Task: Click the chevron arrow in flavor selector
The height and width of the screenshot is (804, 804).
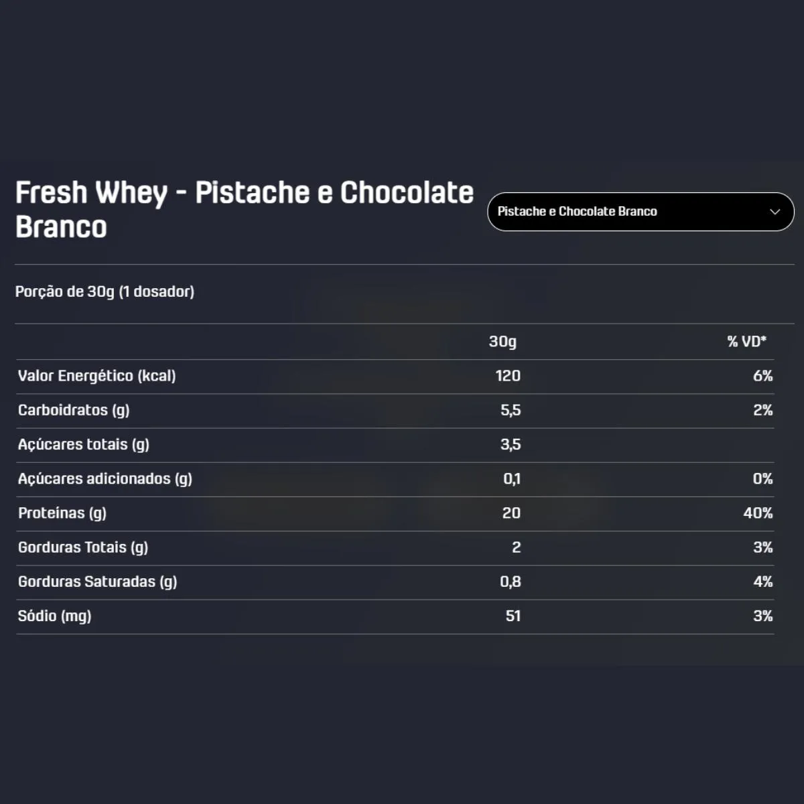Action: pyautogui.click(x=775, y=212)
